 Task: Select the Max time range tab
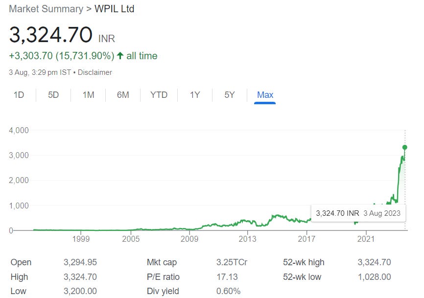pyautogui.click(x=265, y=95)
